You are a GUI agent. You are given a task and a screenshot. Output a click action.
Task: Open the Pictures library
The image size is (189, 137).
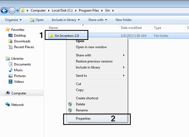pyautogui.click(x=20, y=76)
